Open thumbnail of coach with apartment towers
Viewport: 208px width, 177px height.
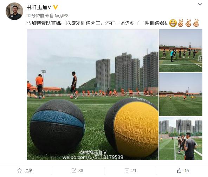tap(181, 139)
